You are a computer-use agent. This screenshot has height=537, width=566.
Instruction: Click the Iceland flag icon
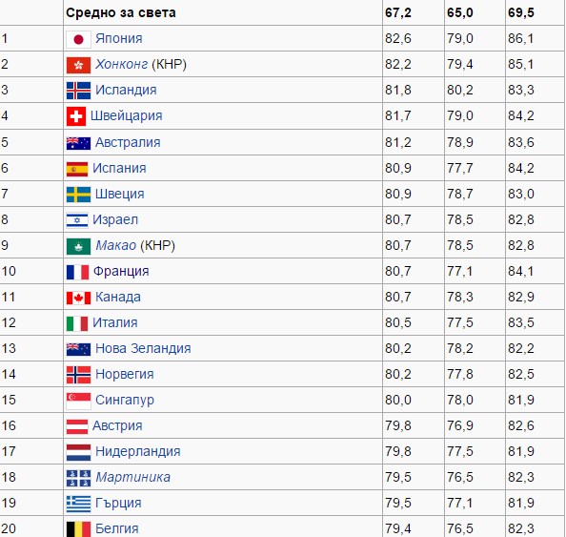(78, 91)
